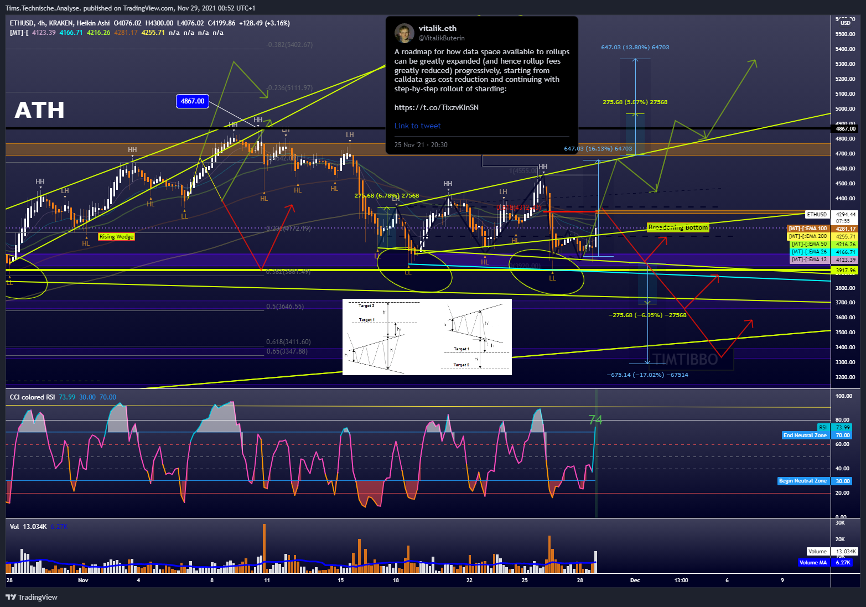Click the @VitalikButerin handle

(x=442, y=38)
